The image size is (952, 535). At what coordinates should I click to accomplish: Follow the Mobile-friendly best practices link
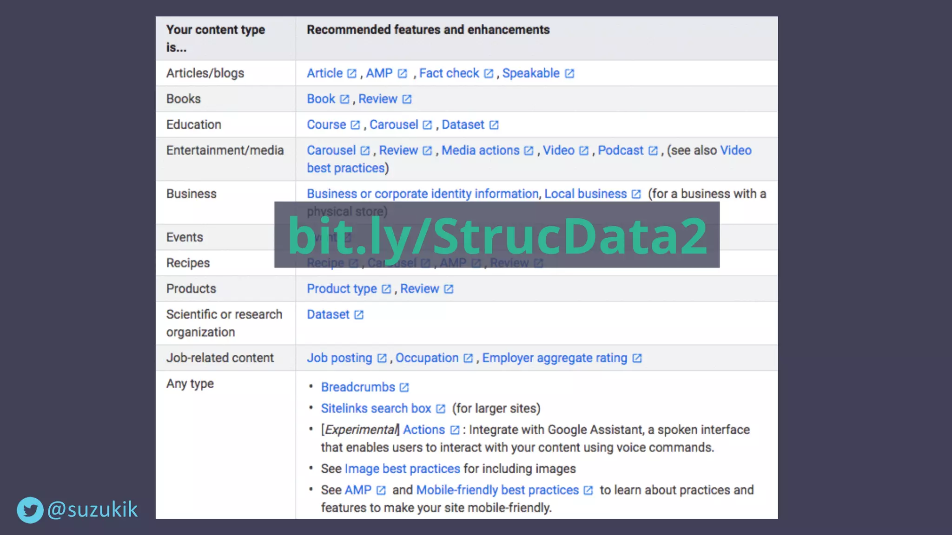tap(497, 490)
